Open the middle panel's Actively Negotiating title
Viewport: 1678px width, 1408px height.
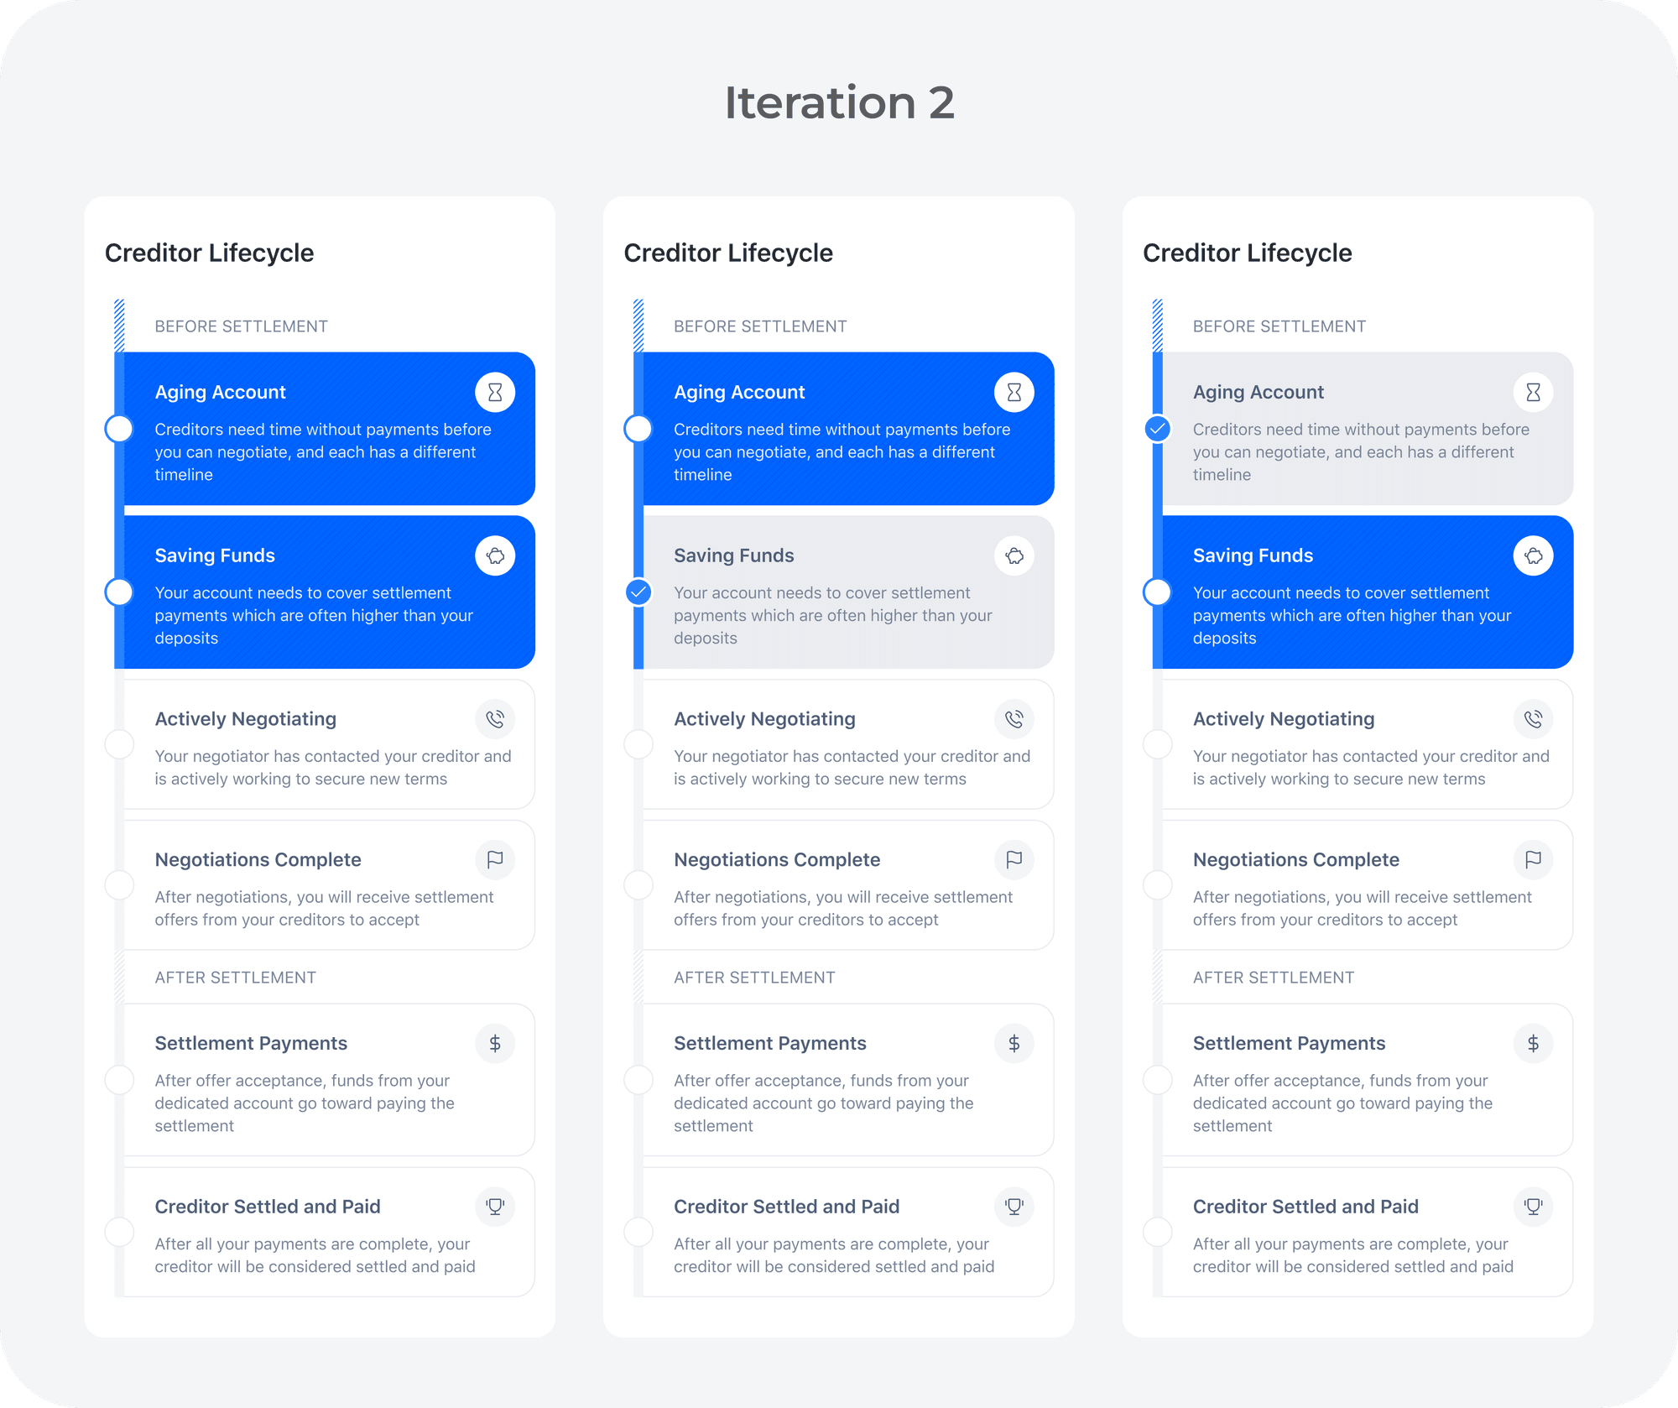(764, 719)
